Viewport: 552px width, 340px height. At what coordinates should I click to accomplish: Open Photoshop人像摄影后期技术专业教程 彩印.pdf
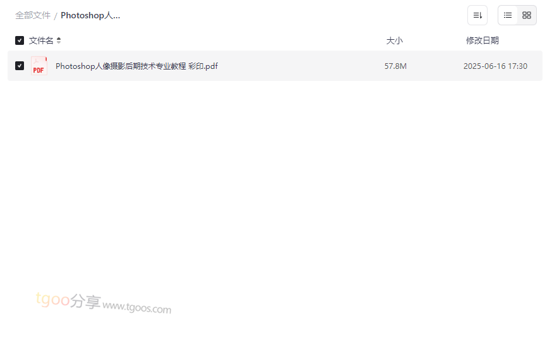[136, 66]
